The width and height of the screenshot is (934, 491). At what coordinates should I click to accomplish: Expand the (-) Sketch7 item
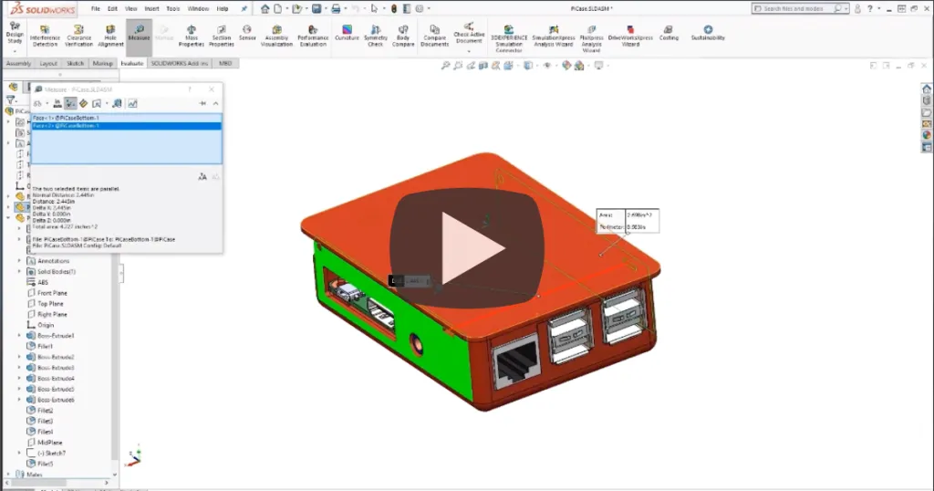[19, 453]
